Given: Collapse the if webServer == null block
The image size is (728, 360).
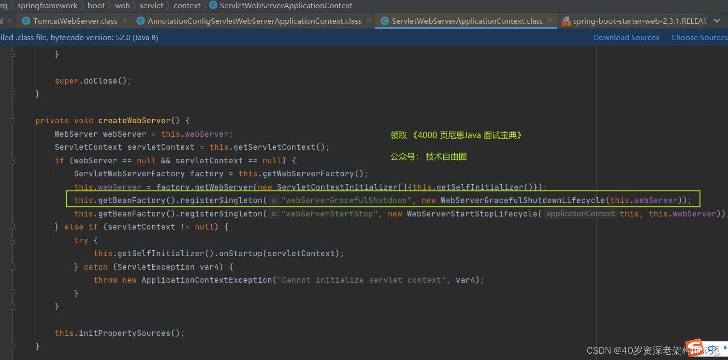Looking at the screenshot, I should (13, 160).
